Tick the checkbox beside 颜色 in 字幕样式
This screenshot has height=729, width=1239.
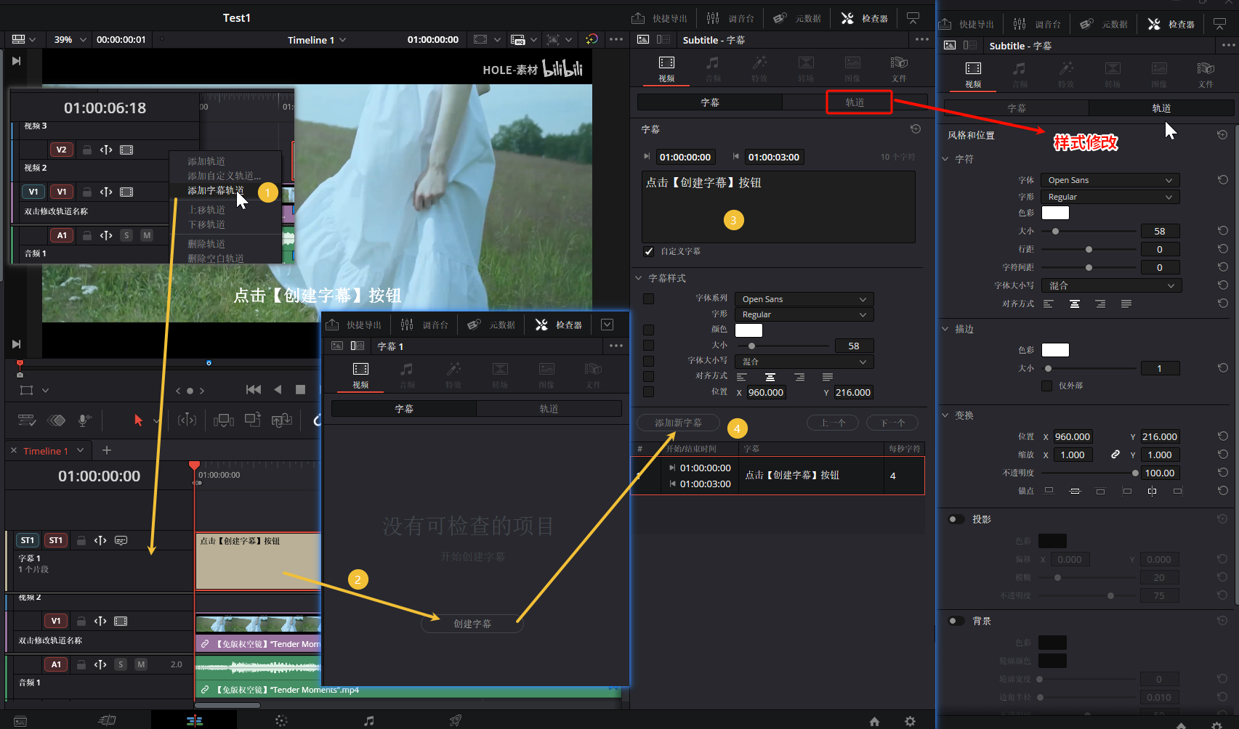(x=649, y=330)
